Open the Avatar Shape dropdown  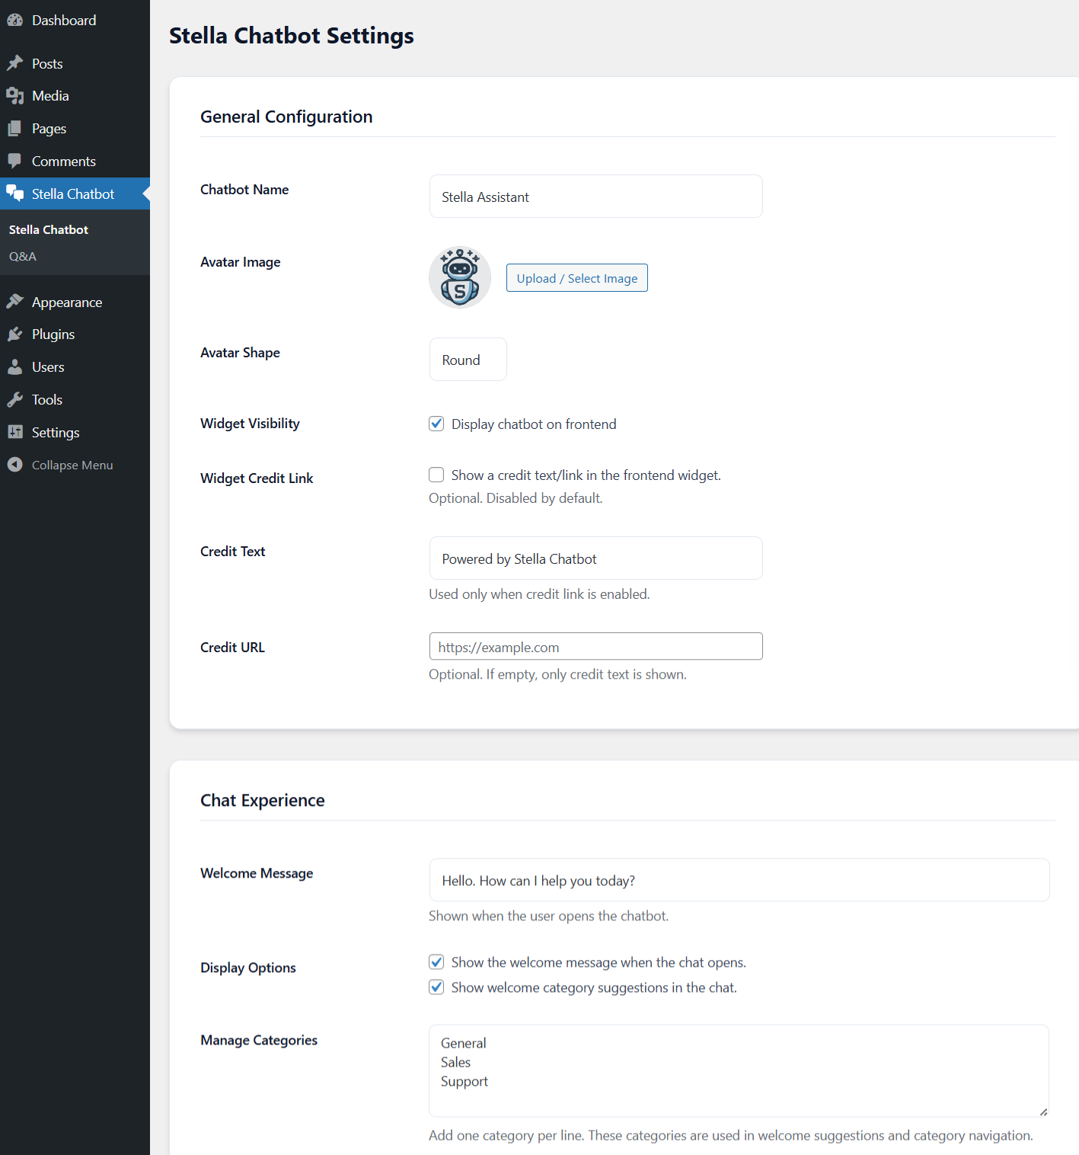[467, 359]
